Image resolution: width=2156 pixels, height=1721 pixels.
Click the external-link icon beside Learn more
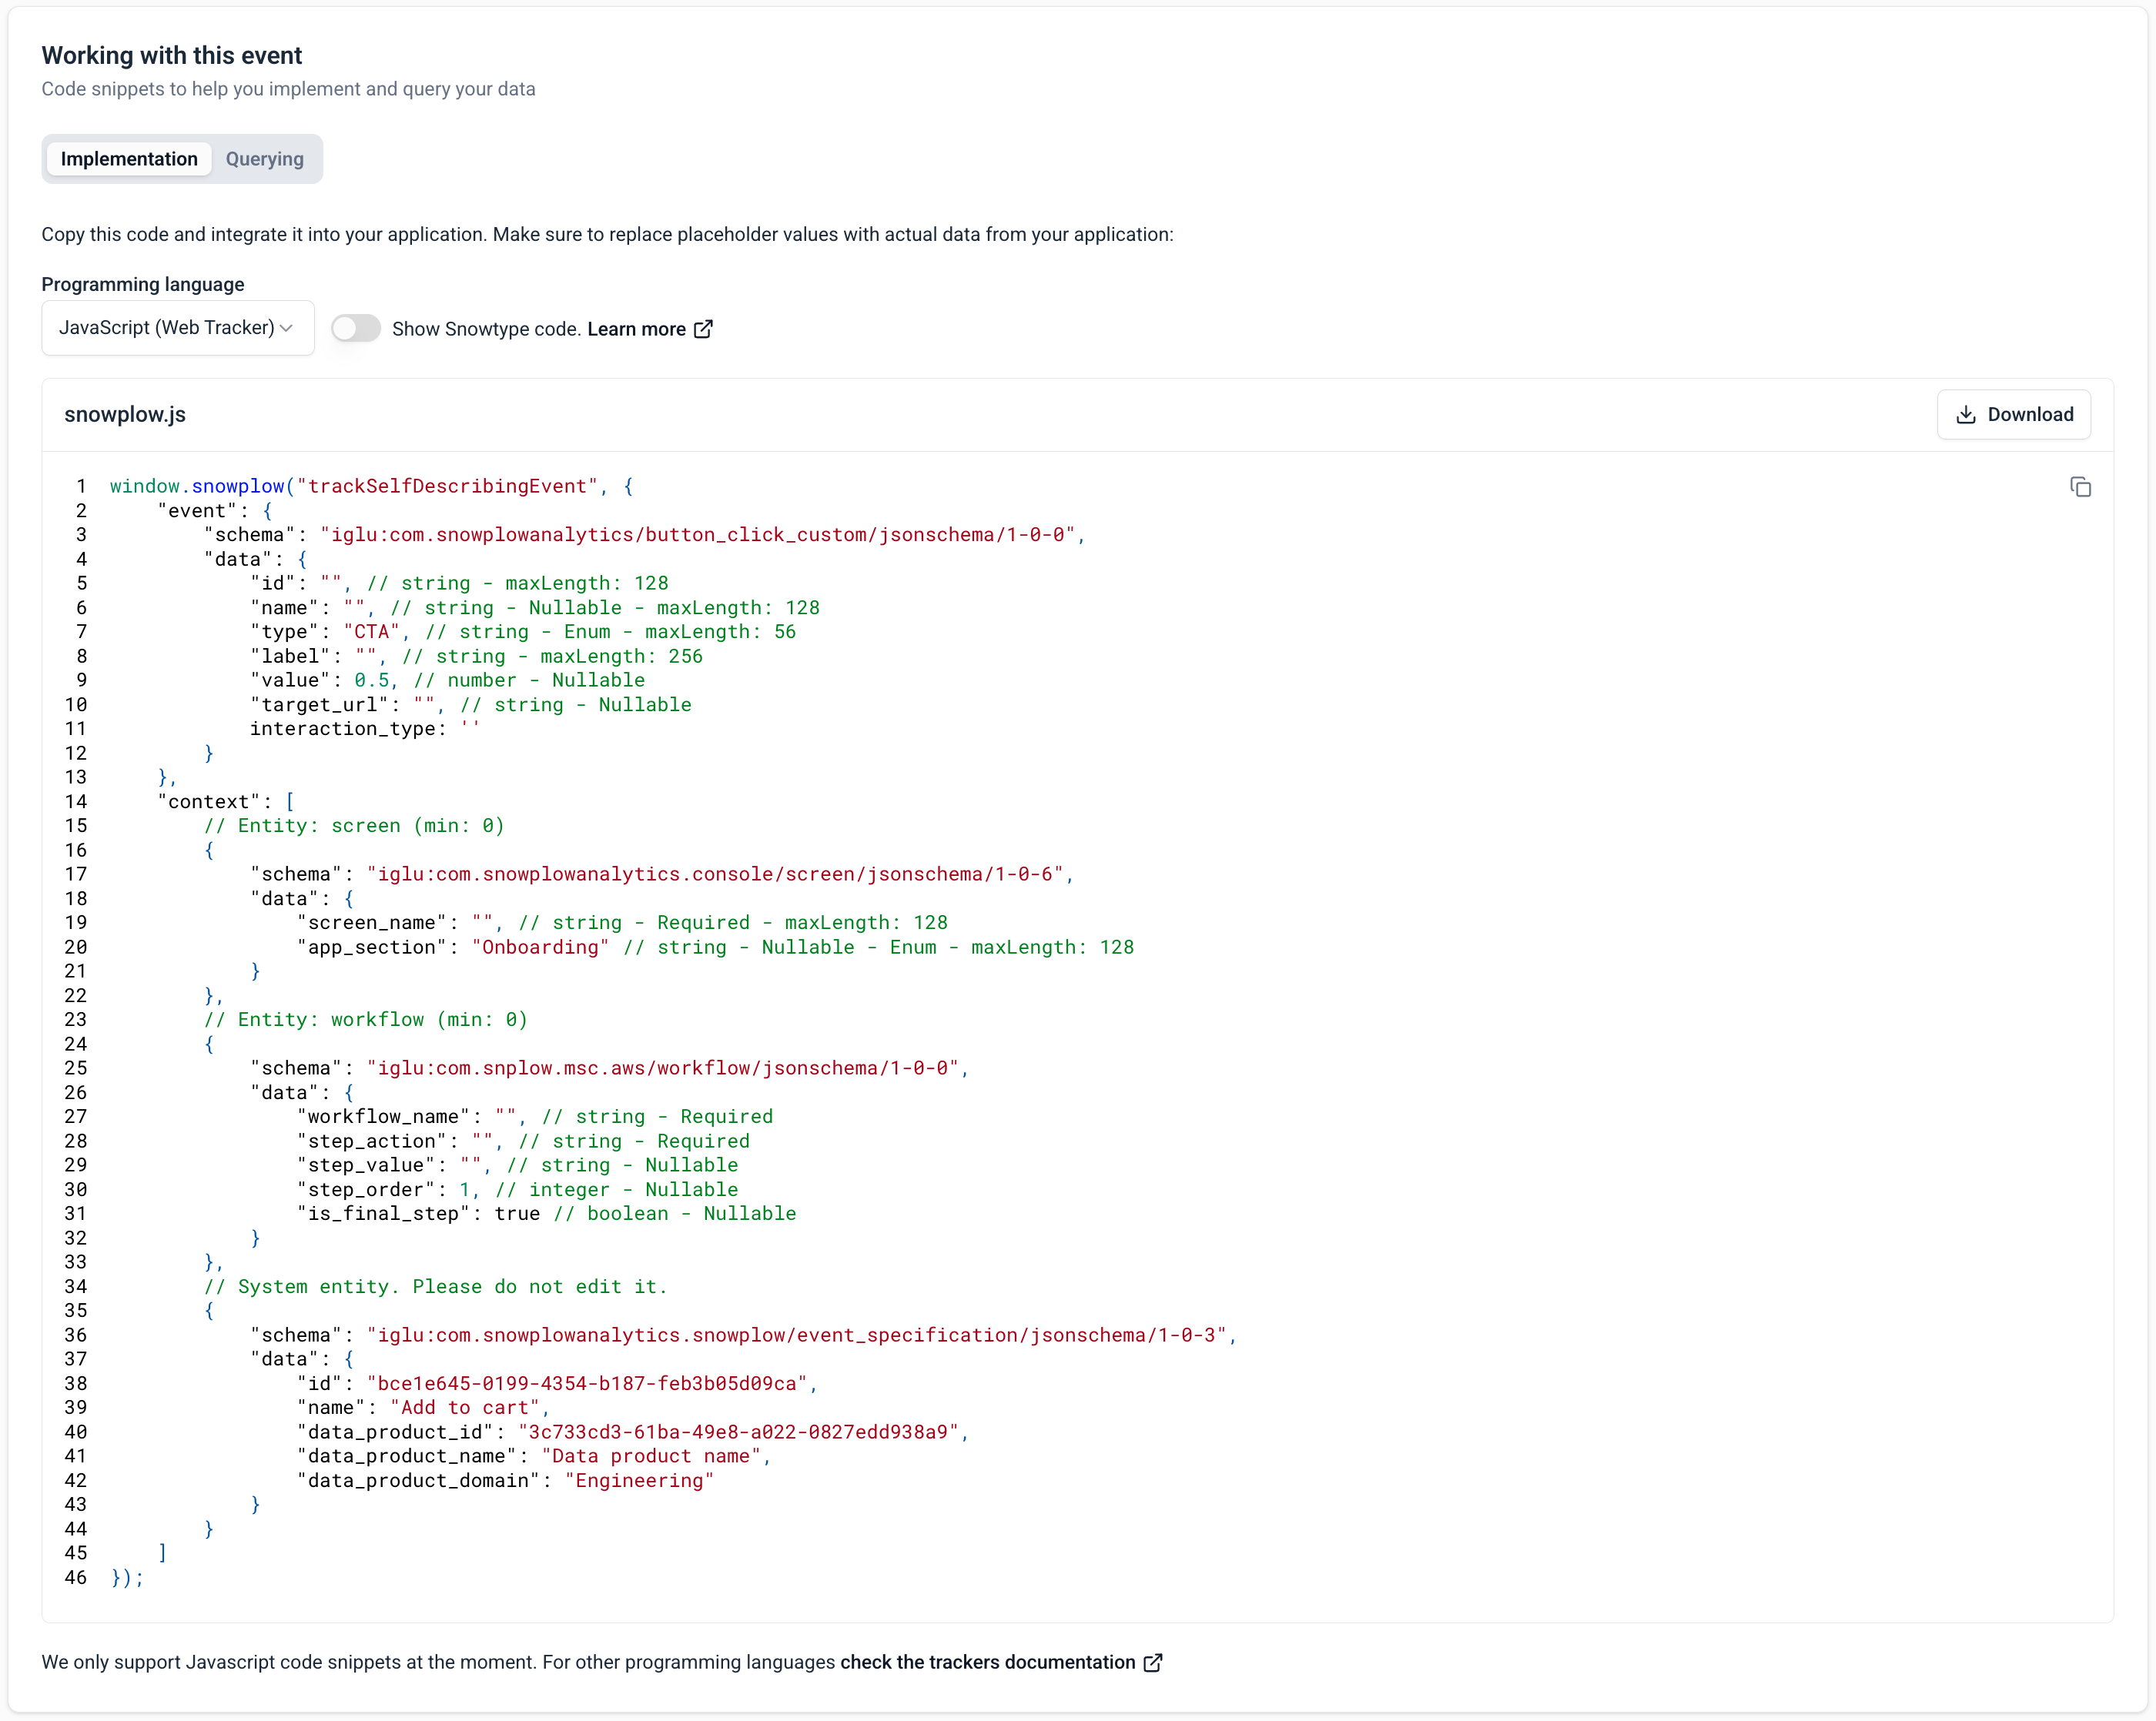pyautogui.click(x=704, y=329)
